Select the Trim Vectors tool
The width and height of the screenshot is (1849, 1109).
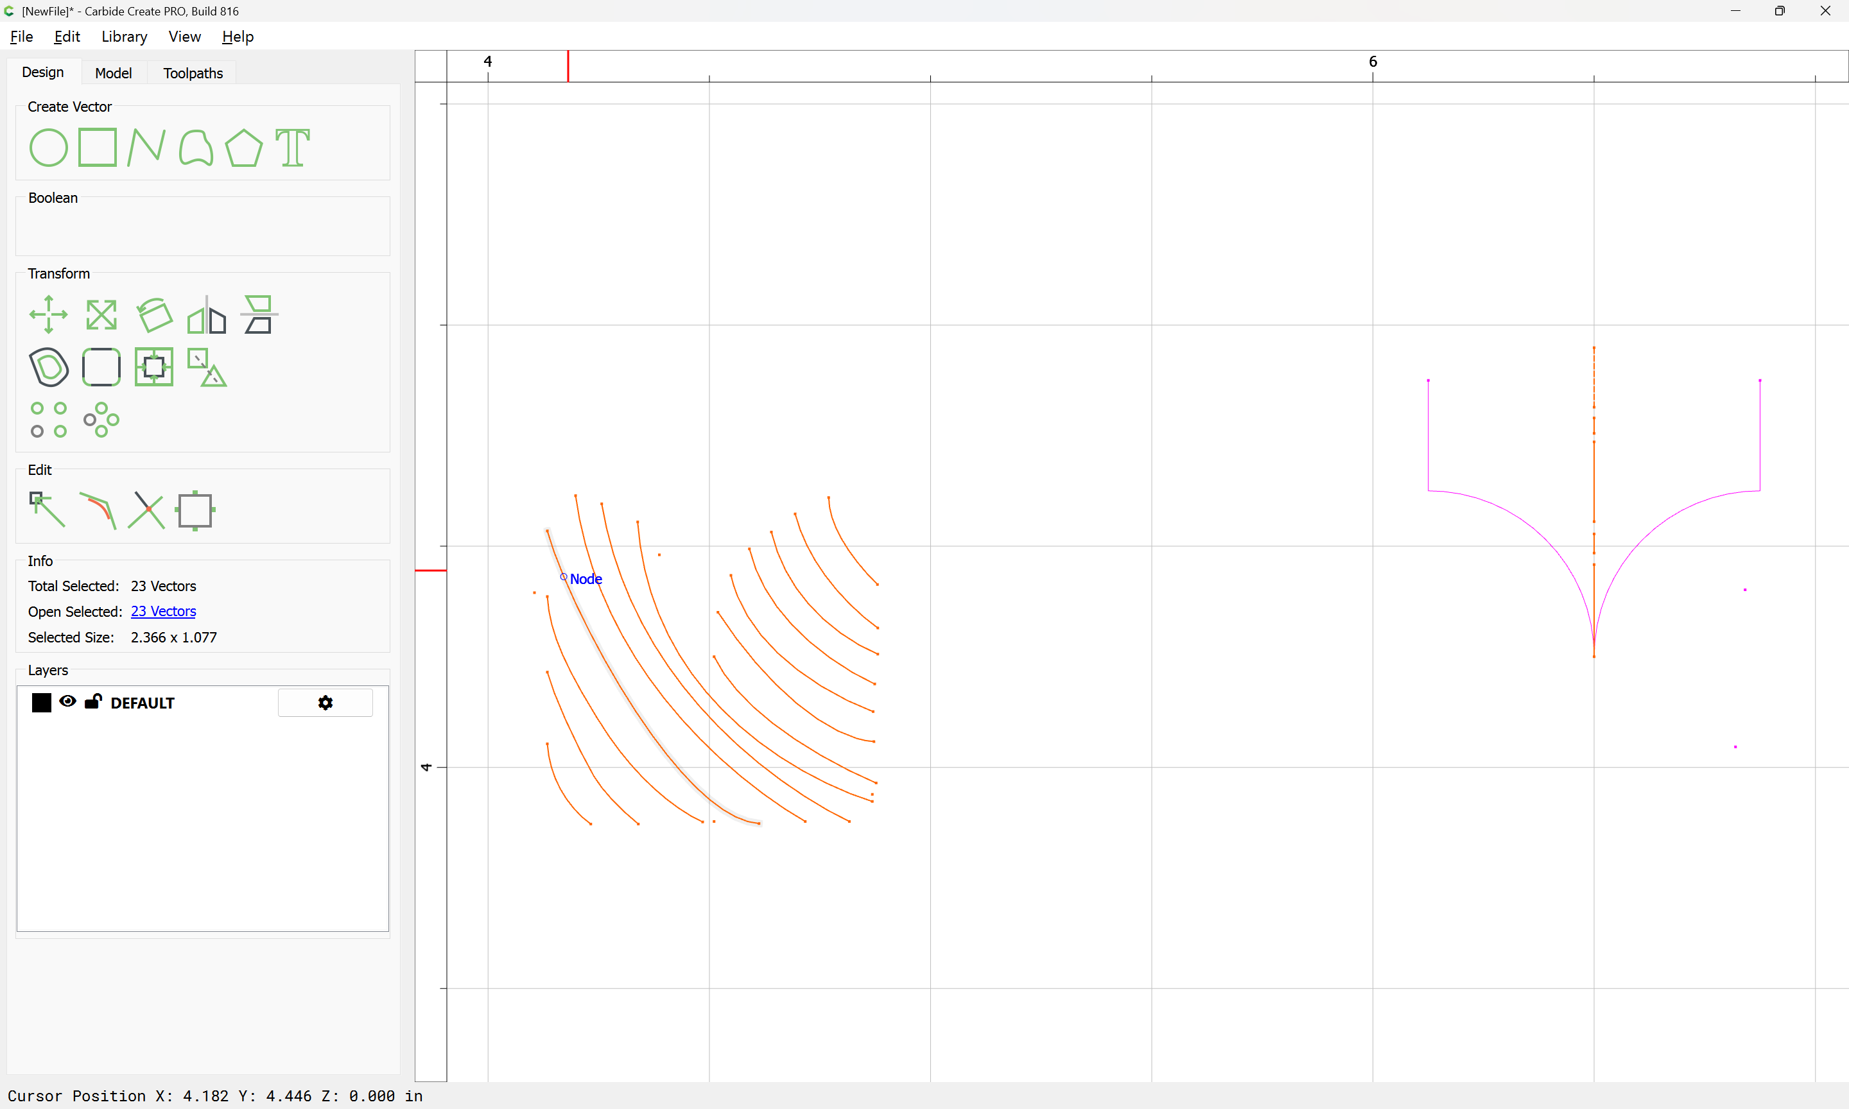click(x=146, y=510)
